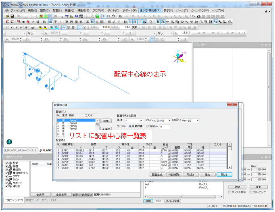Open the 配管(L) menu
This screenshot has width=275, height=212.
57,10
